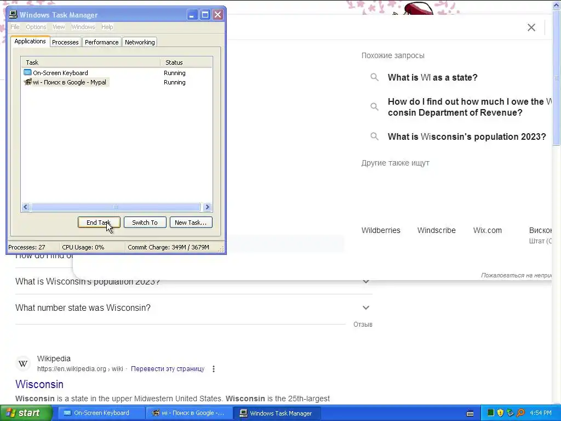Open the keyboard icon in system tray

[470, 413]
